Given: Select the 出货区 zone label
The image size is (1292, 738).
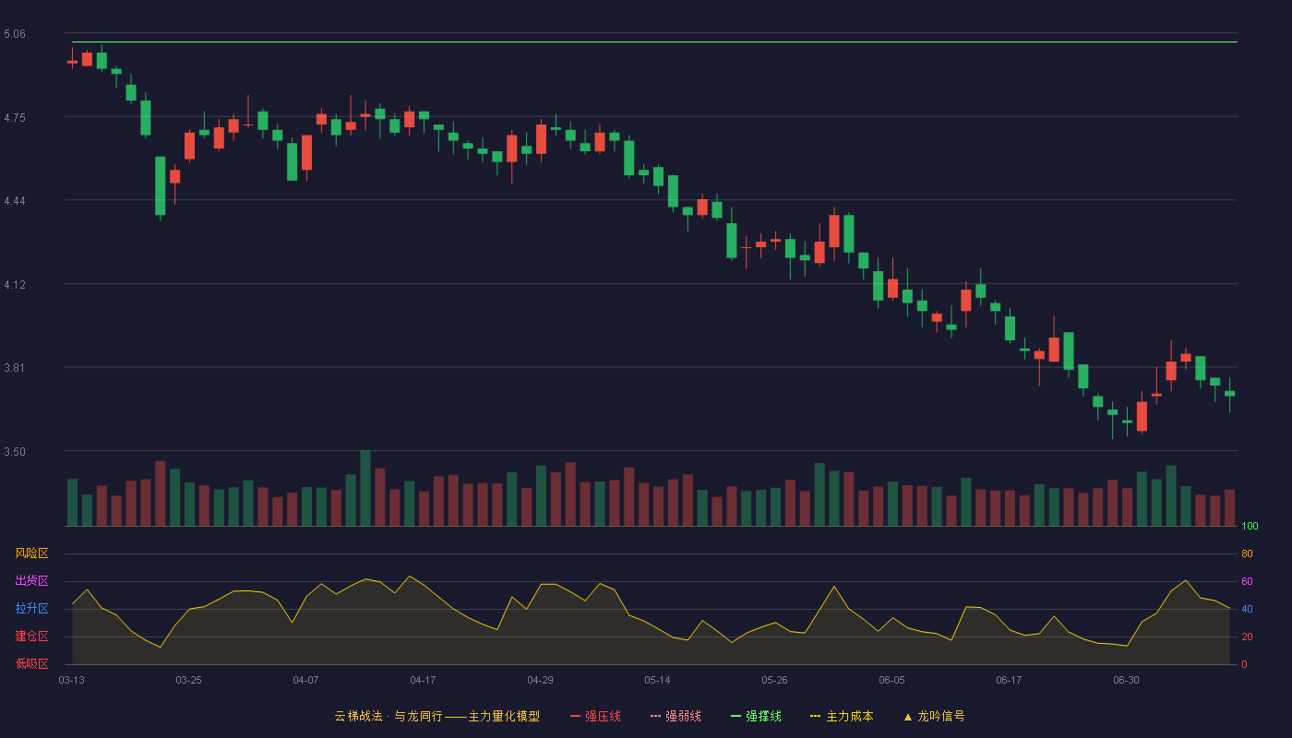Looking at the screenshot, I should [x=31, y=581].
